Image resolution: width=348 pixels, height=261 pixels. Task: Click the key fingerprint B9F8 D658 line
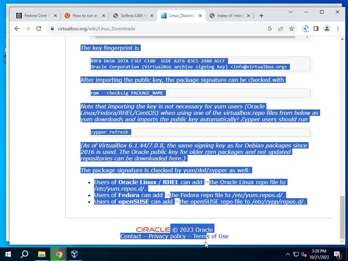[x=158, y=61]
